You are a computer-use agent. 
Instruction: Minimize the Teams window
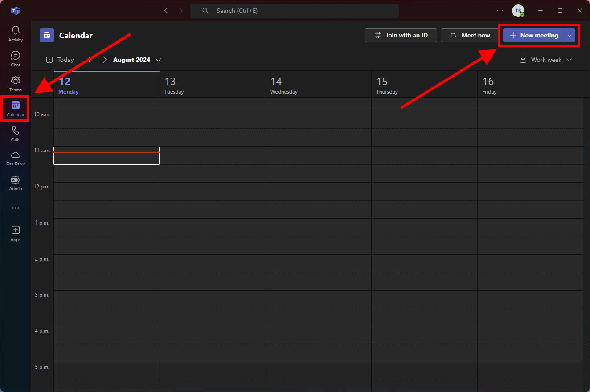540,11
